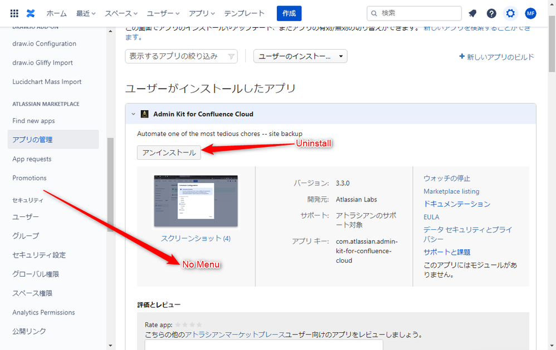Image resolution: width=556 pixels, height=350 pixels.
Task: Set the Rate app star rating
Action: tap(188, 324)
